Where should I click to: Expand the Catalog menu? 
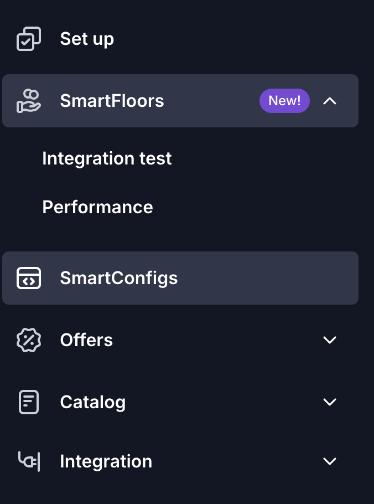330,402
